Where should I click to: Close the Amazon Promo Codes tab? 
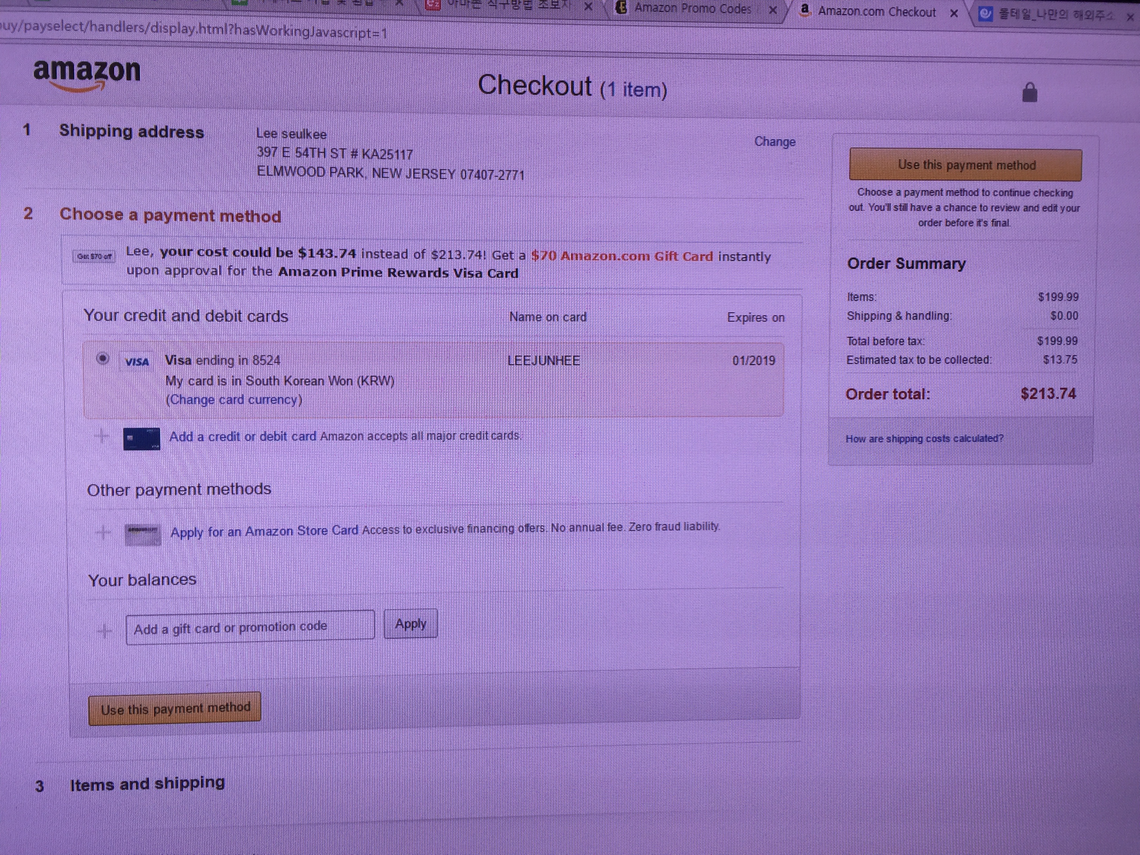pos(773,10)
